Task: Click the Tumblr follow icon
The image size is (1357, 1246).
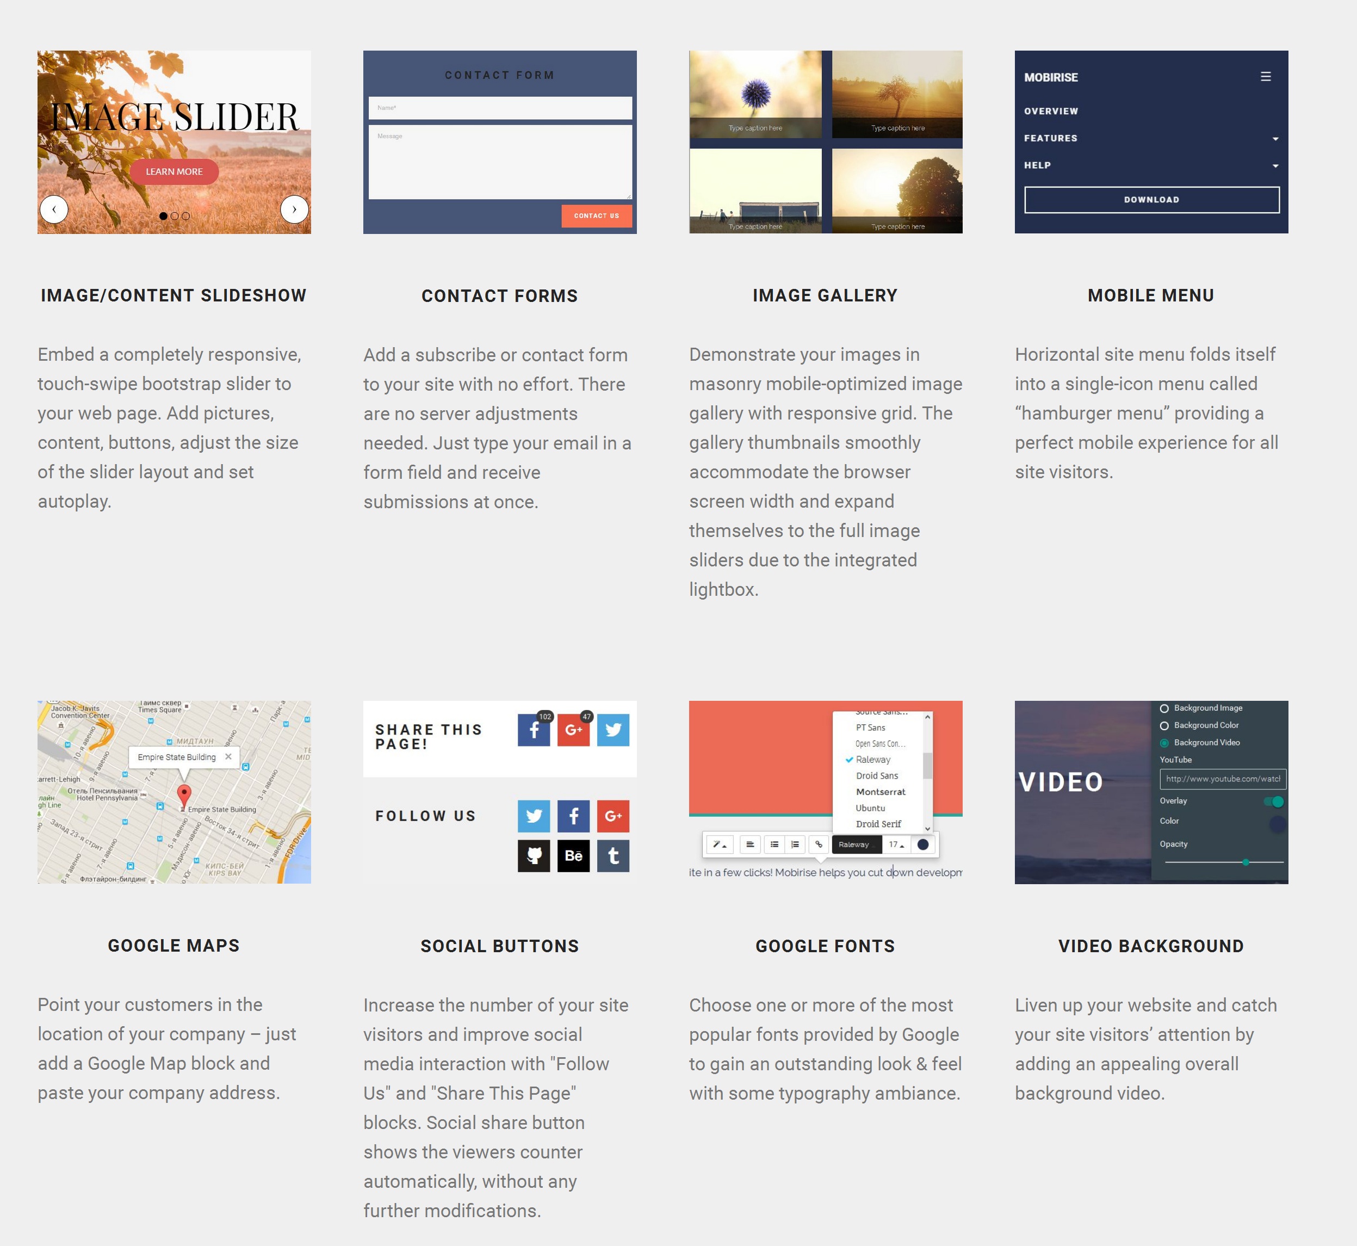Action: (x=612, y=856)
